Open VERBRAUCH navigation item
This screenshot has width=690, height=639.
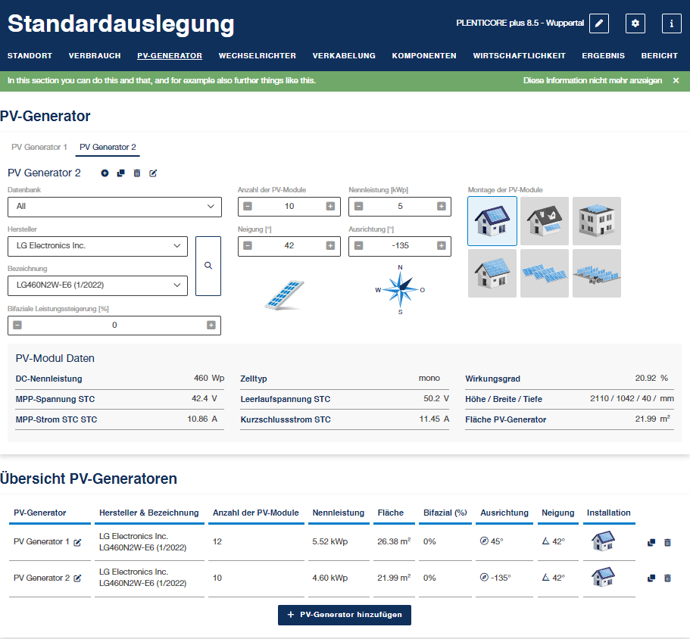click(95, 56)
